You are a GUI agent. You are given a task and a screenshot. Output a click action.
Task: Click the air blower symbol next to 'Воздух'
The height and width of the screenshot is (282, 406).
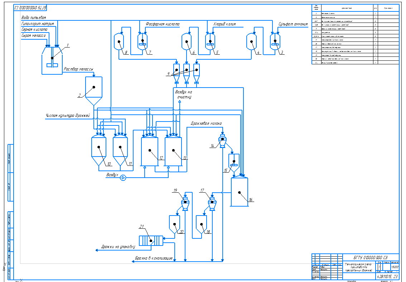click(x=123, y=178)
